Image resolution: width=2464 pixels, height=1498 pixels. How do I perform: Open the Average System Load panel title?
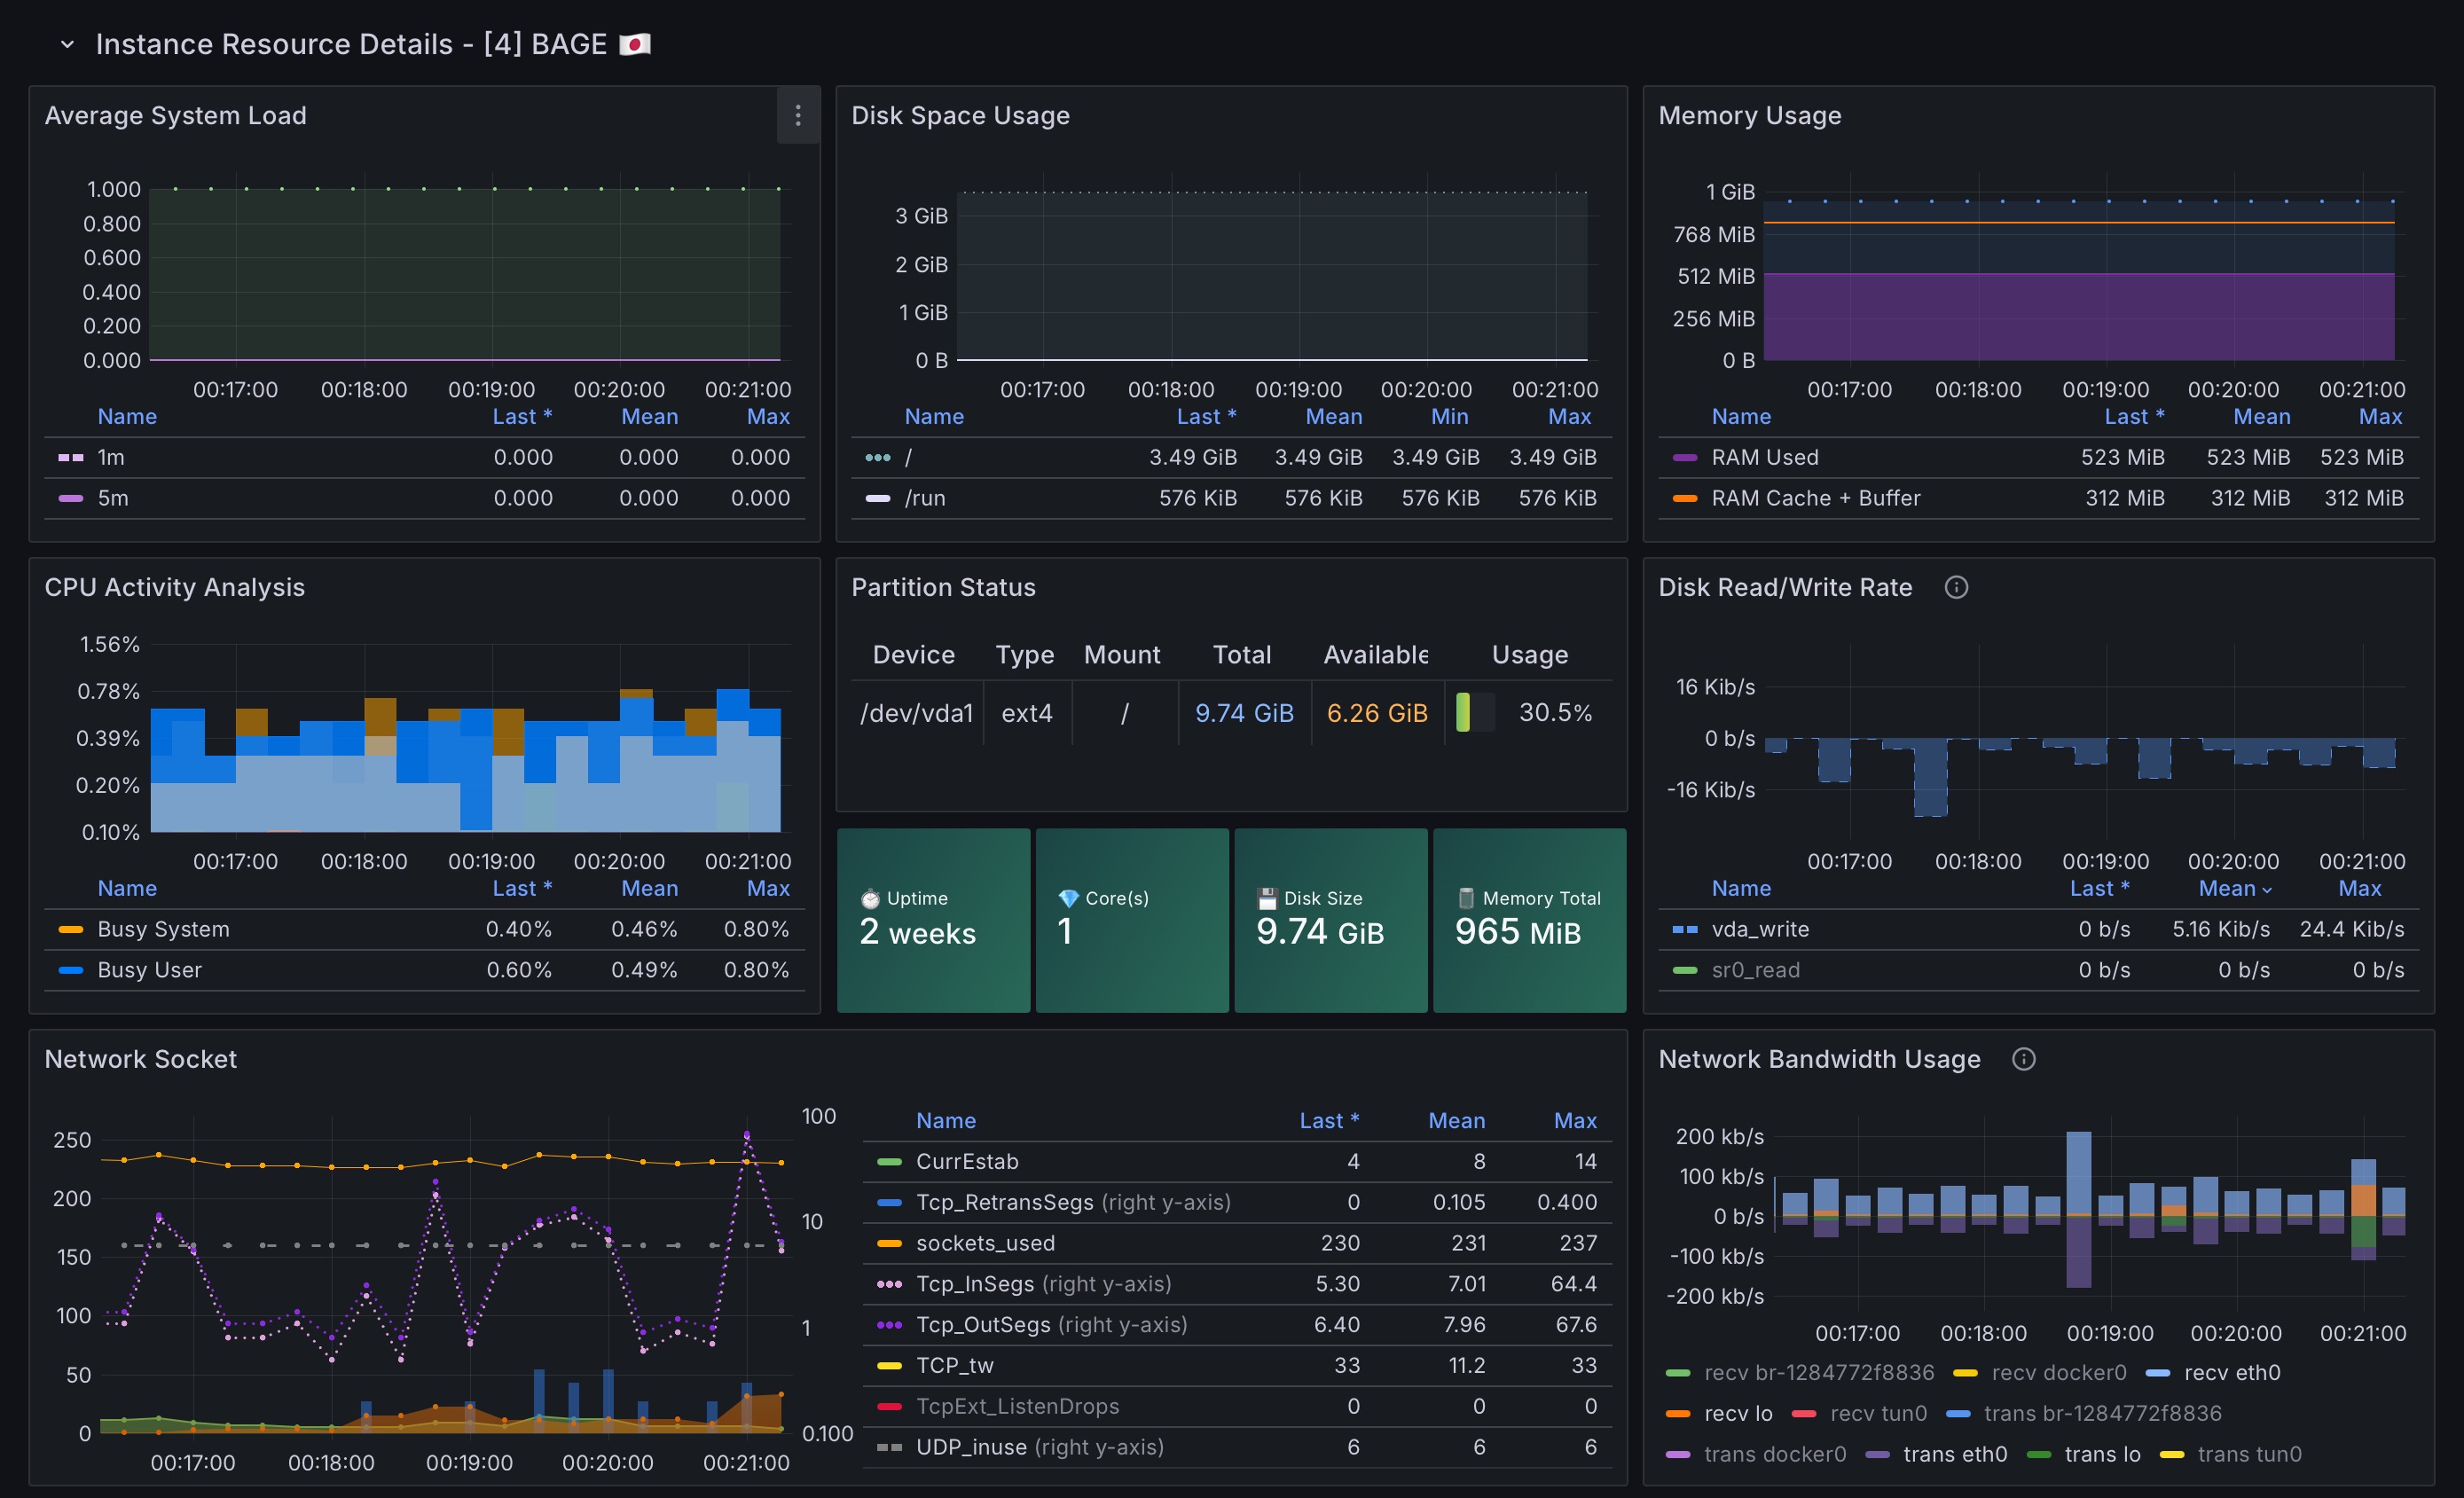[175, 115]
